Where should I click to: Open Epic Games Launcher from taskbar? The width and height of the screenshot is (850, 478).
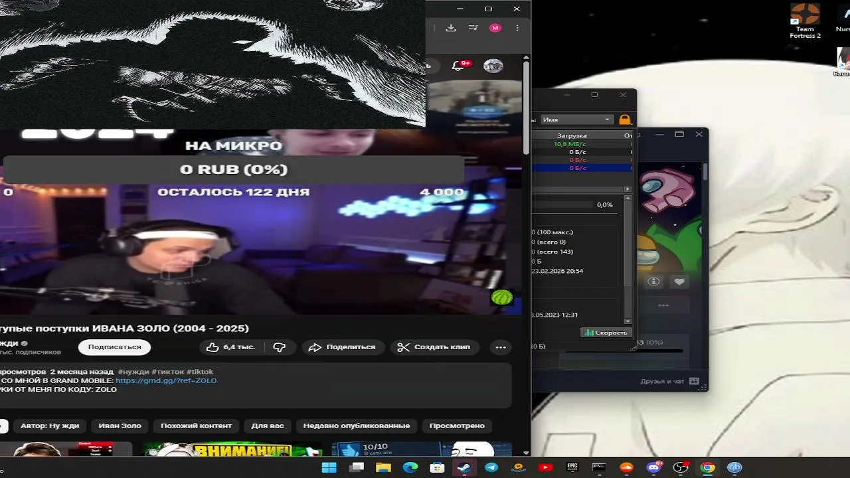point(572,467)
